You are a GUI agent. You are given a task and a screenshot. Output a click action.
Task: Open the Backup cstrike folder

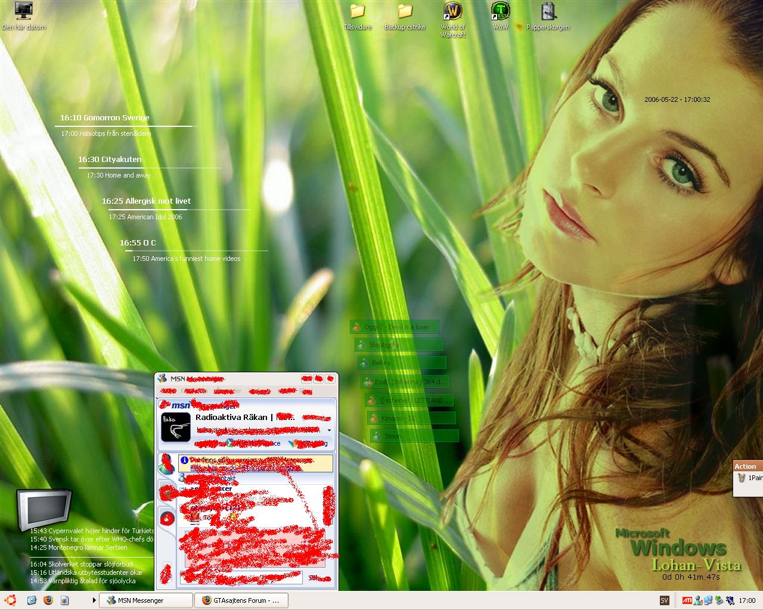tap(405, 17)
